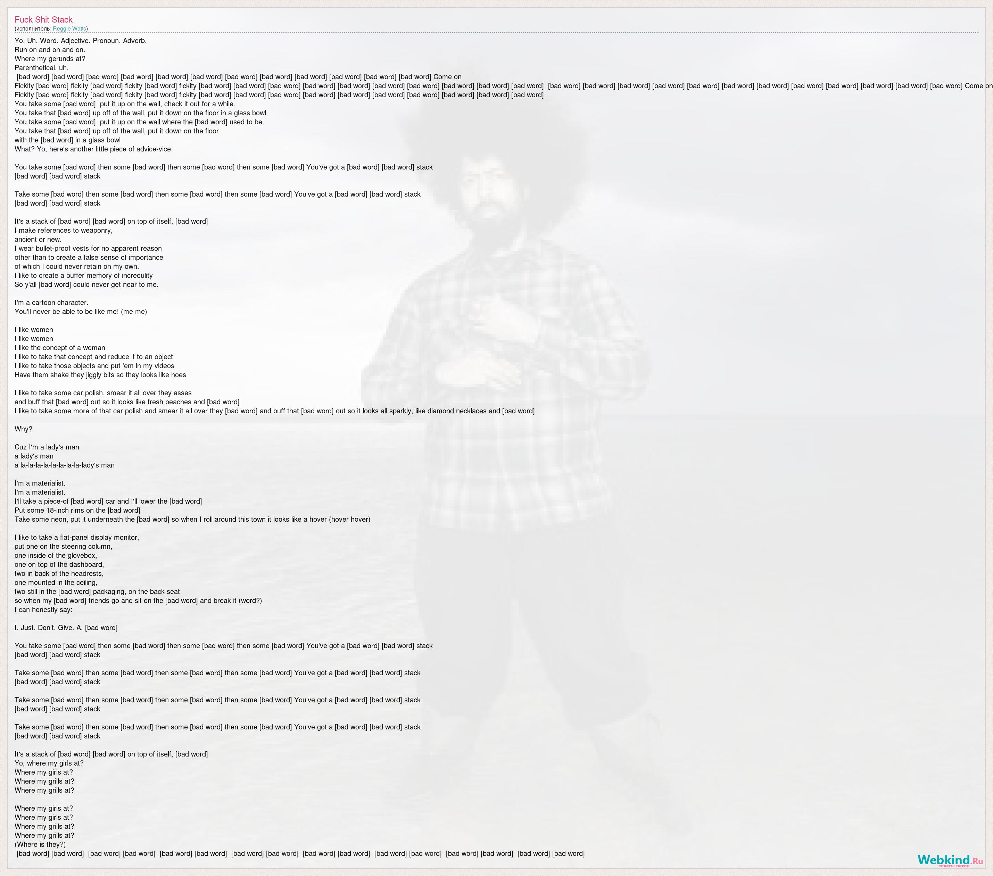Click 'I can honestly say:' lyric line
This screenshot has width=993, height=876.
(43, 610)
